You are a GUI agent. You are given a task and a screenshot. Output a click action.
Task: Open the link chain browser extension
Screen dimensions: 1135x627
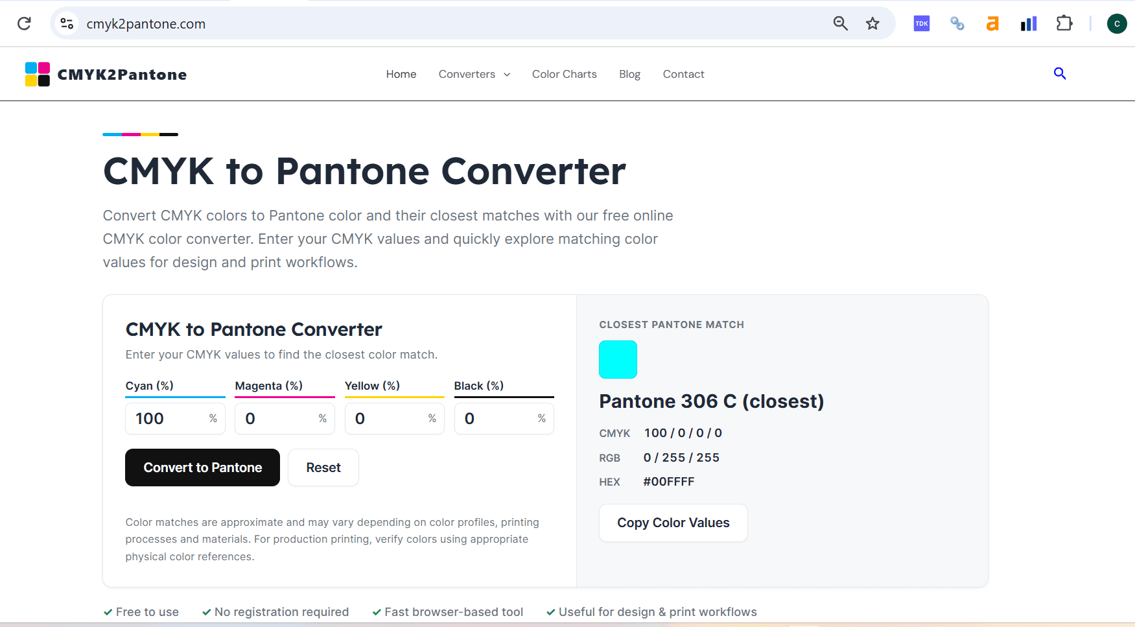click(x=957, y=24)
